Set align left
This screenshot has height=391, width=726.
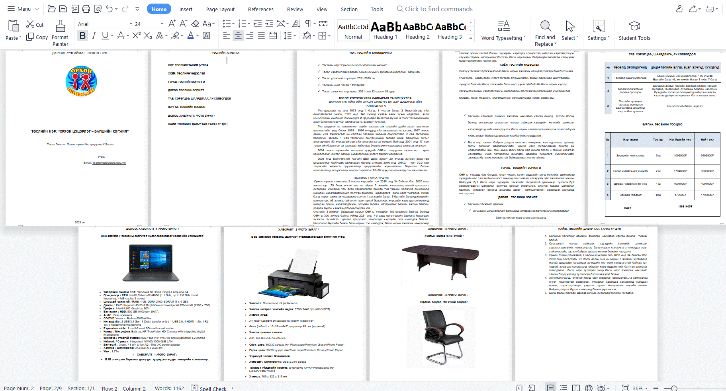tap(226, 35)
